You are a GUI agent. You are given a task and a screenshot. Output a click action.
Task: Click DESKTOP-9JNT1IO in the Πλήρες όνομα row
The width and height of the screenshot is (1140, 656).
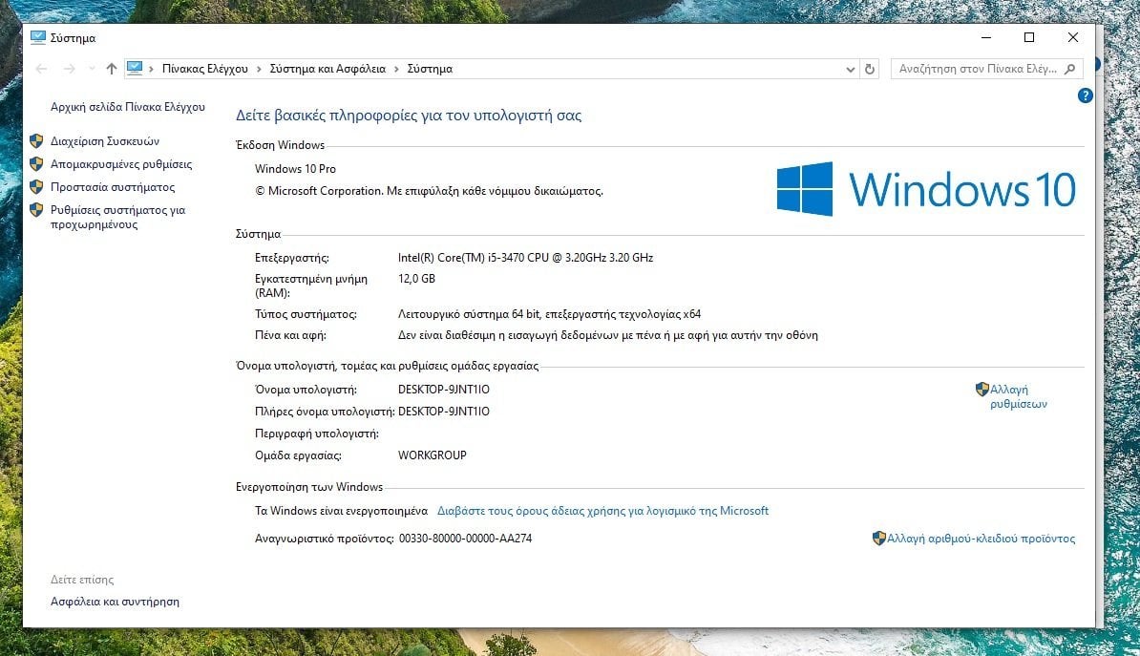pyautogui.click(x=444, y=411)
